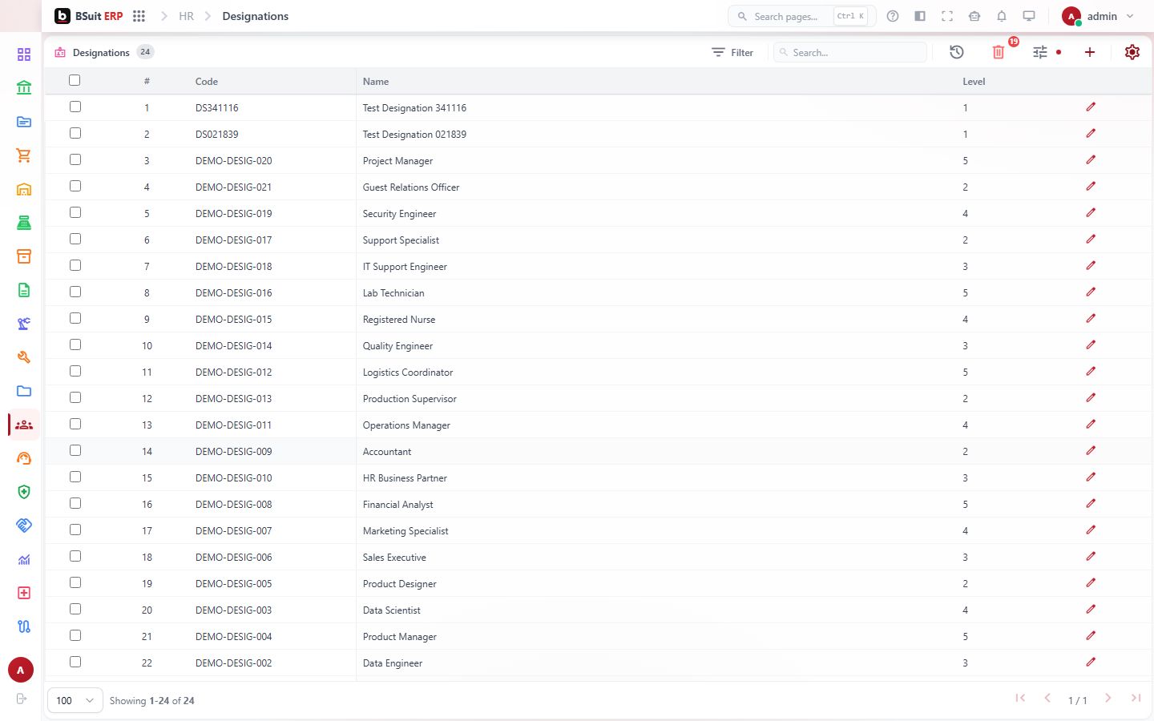Open the page size 100 dropdown
Image resolution: width=1154 pixels, height=721 pixels.
(x=75, y=700)
